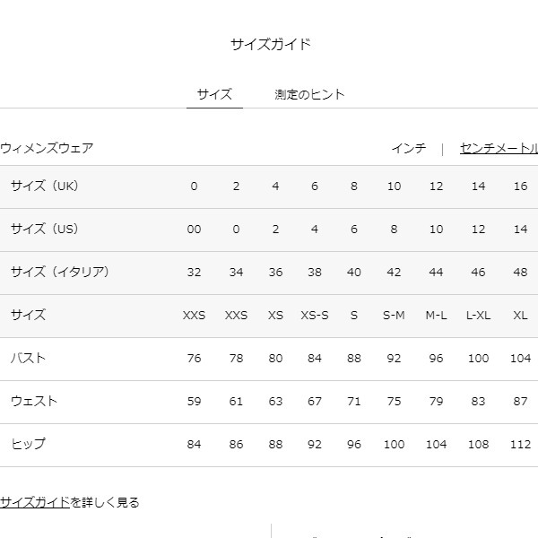Image resolution: width=538 pixels, height=538 pixels.
Task: Click the ウィメンズウェア section heading
Action: (47, 148)
